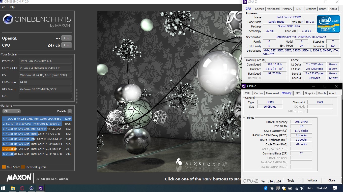Click the Details label in Ranking panel
343x192 pixels.
pyautogui.click(x=62, y=111)
